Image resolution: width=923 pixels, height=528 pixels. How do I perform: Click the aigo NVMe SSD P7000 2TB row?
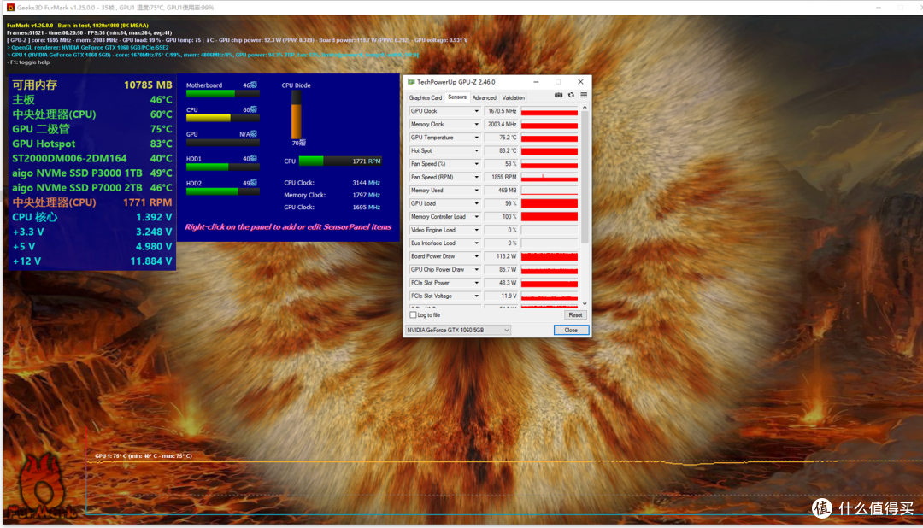coord(91,188)
